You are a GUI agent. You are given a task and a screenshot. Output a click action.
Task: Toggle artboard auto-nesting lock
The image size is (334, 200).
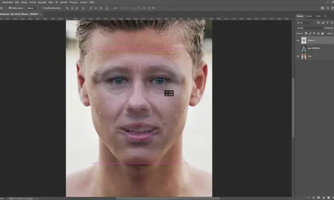[x=318, y=33]
